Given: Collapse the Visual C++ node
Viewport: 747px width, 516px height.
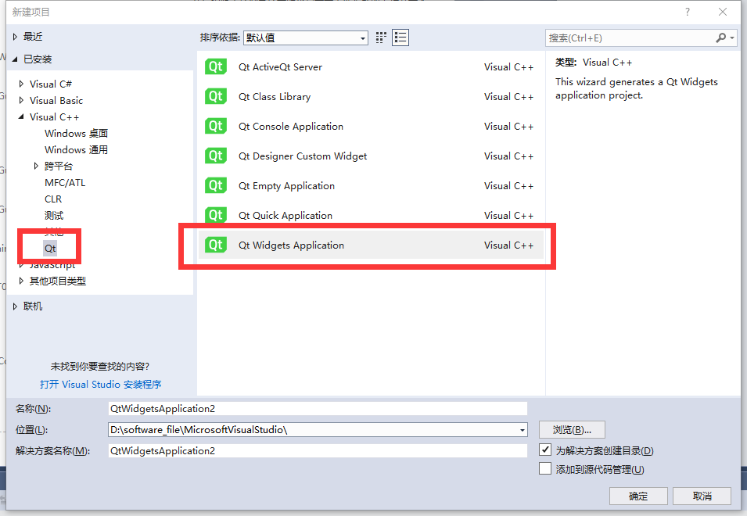Looking at the screenshot, I should pos(21,116).
